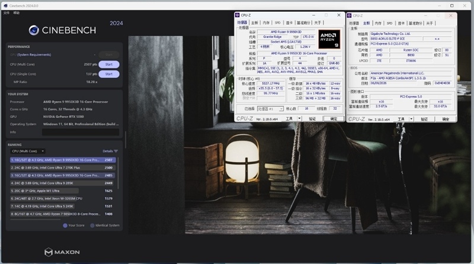Maximize the Cinebench window
The height and width of the screenshot is (264, 474).
(452, 6)
